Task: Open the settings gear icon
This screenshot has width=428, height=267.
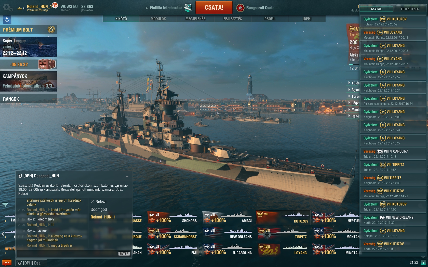Action: coord(7,7)
